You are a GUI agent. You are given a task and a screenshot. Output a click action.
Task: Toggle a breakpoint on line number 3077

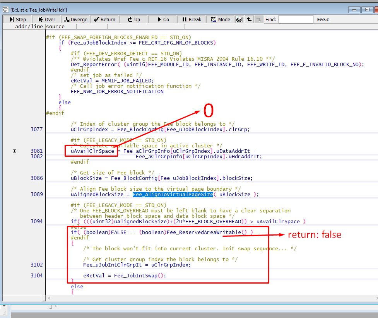coord(36,129)
